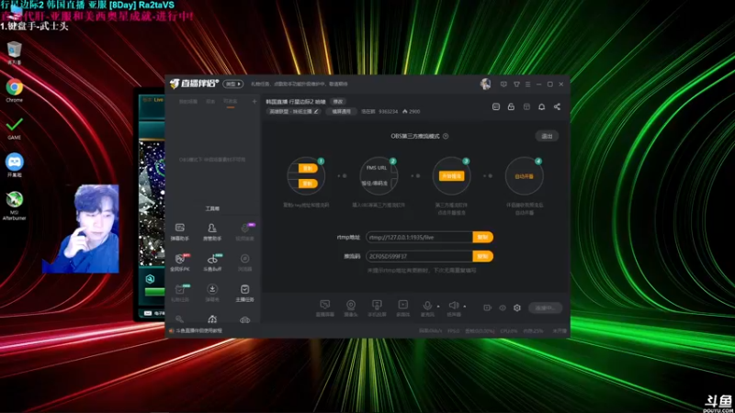The image size is (735, 413).
Task: Click the 横屏通用 button
Action: click(x=341, y=111)
